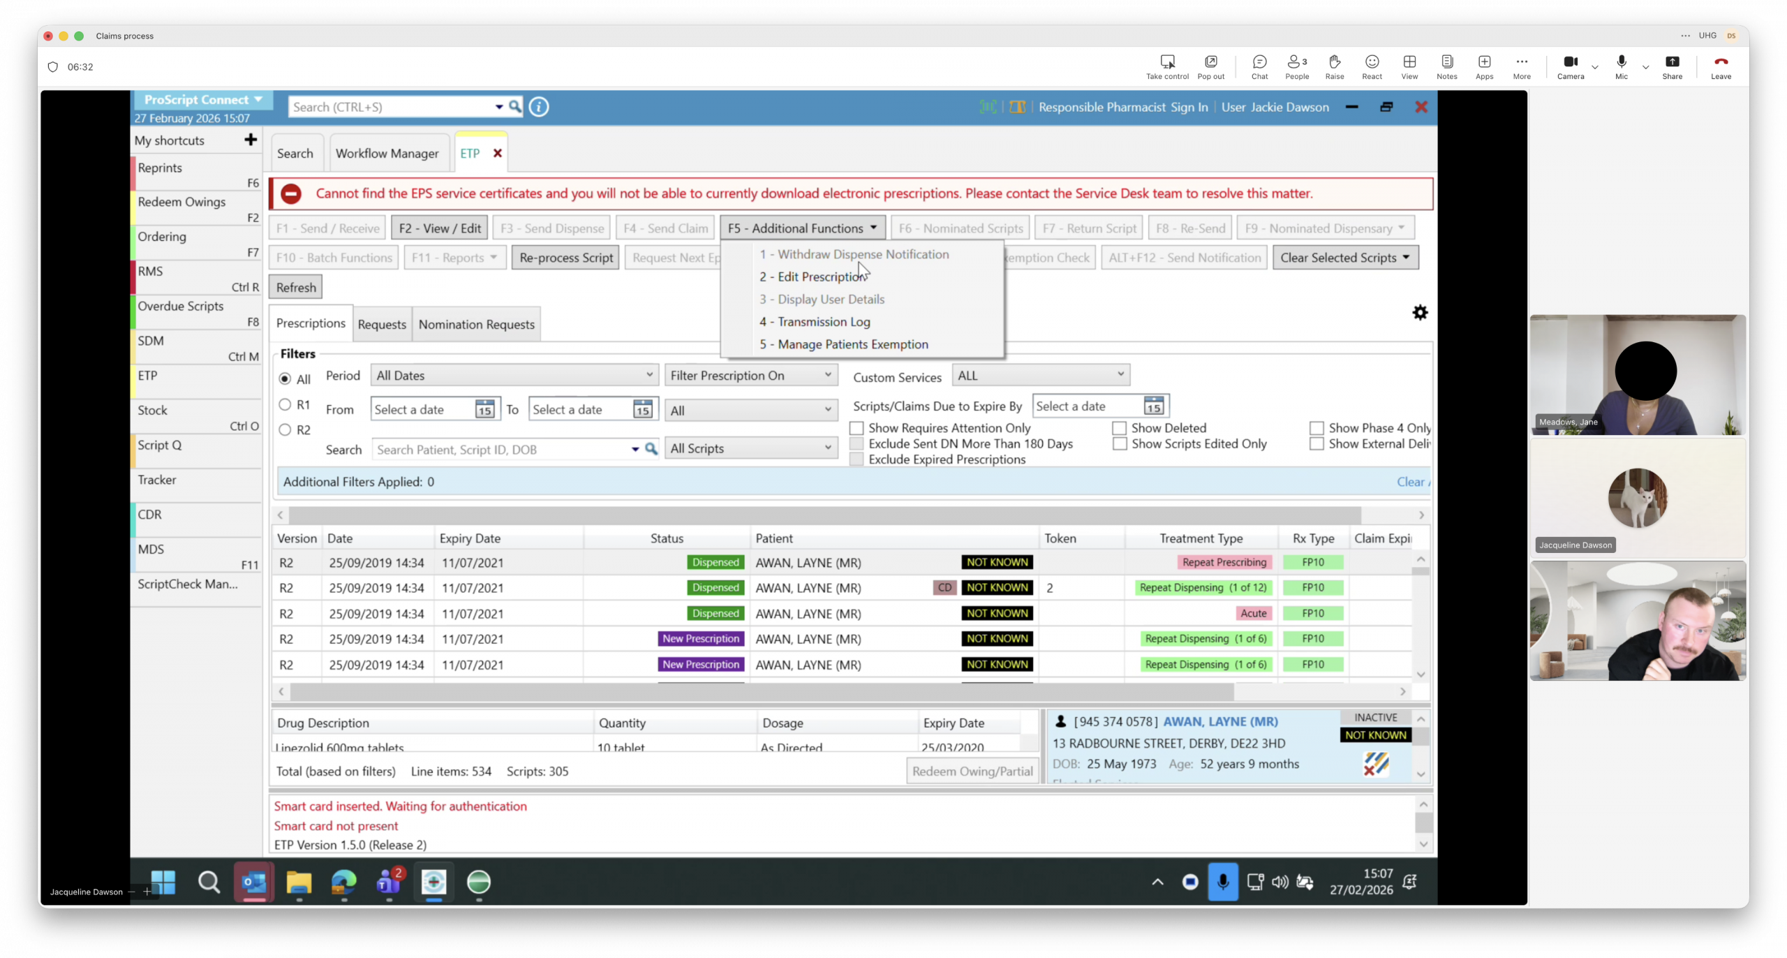Switch to the Workflow Manager tab
Image resolution: width=1787 pixels, height=958 pixels.
coord(387,153)
